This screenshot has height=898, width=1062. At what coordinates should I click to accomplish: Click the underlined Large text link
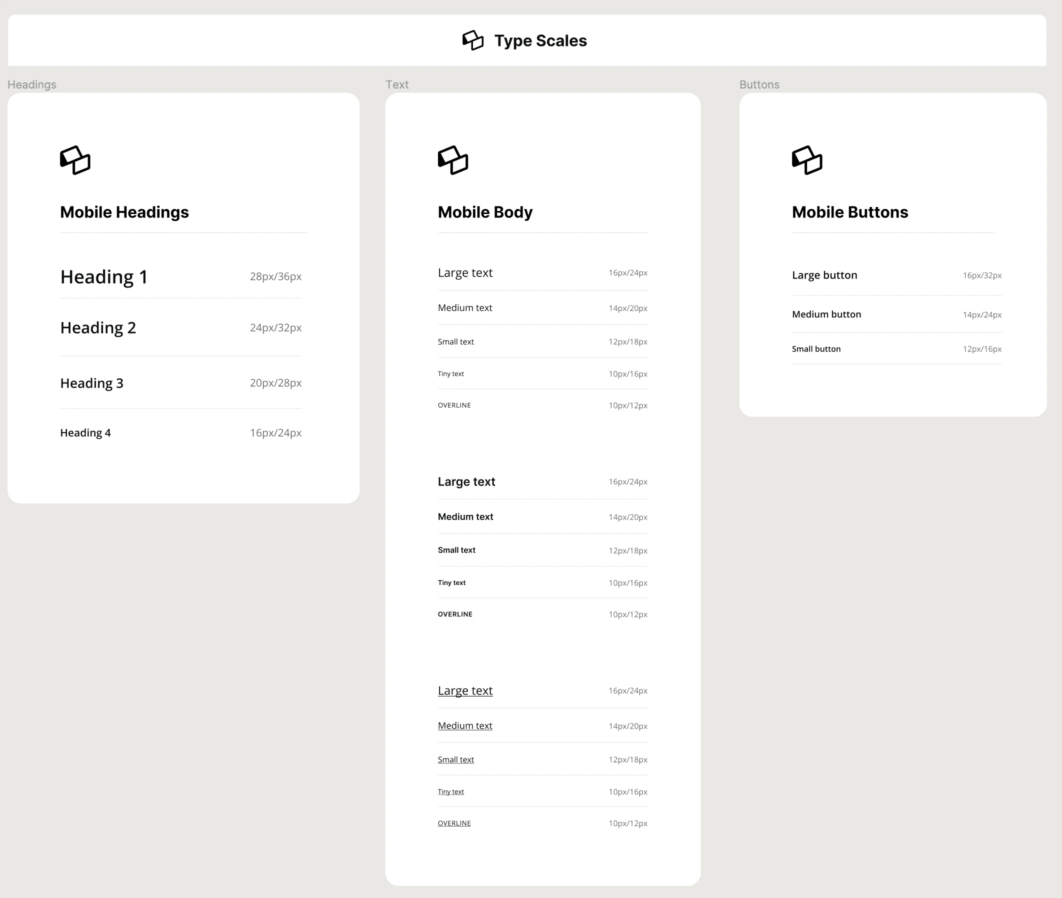(465, 691)
